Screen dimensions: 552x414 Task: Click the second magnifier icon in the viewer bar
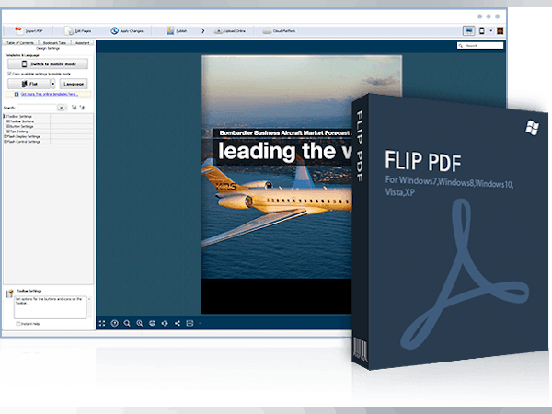[140, 323]
